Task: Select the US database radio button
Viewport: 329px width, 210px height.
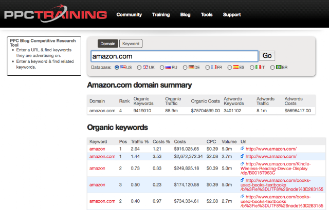Action: 117,67
